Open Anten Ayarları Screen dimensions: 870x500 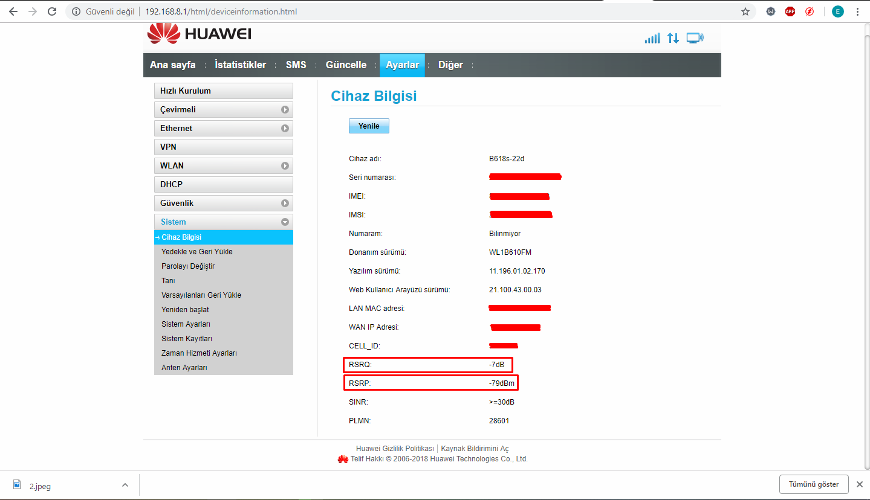(184, 368)
